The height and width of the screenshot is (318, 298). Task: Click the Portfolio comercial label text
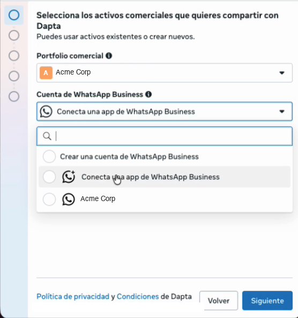(70, 56)
